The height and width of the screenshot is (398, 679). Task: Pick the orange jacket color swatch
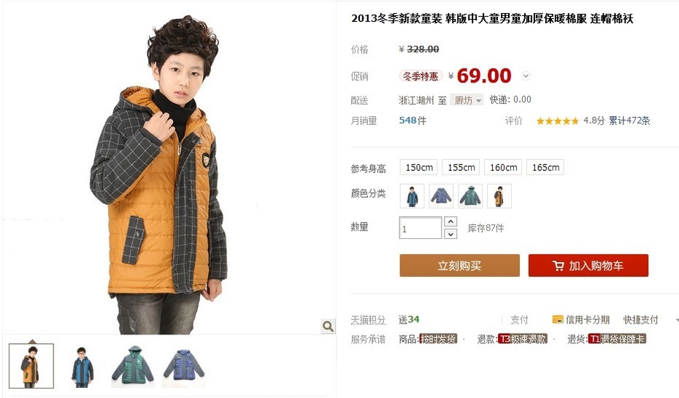pyautogui.click(x=499, y=196)
